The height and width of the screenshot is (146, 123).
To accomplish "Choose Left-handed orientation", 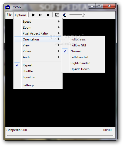I will (x=83, y=57).
